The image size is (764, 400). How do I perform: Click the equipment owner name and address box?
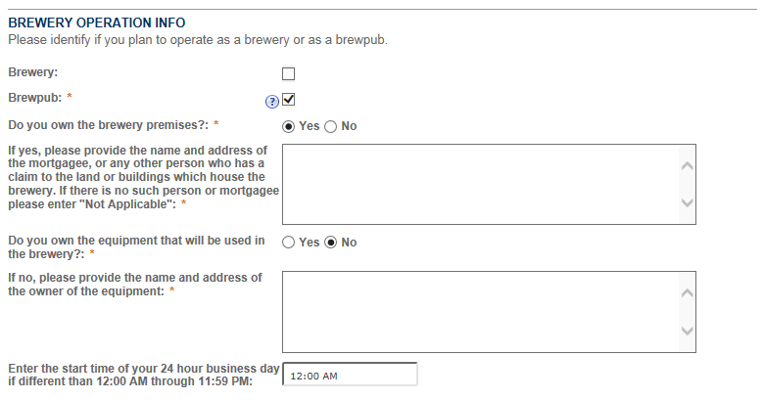[480, 311]
